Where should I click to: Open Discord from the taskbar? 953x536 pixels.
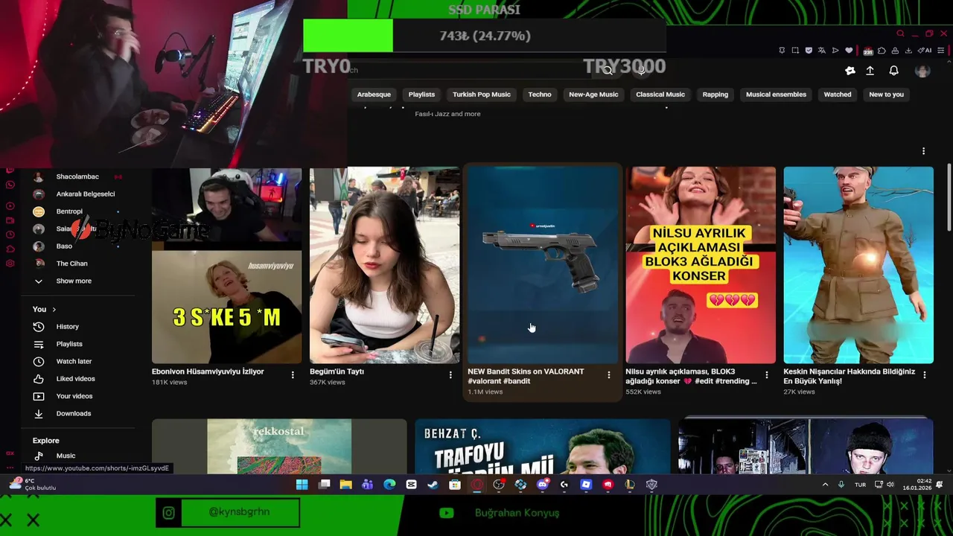(x=543, y=485)
